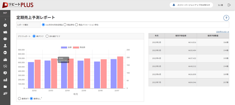
Task: Select the 商品単位 report type
Action: tap(65, 25)
